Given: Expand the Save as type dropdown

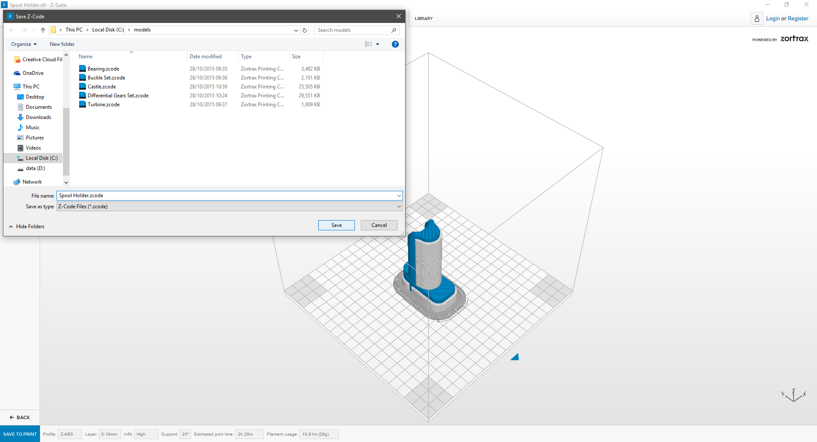Looking at the screenshot, I should tap(399, 207).
